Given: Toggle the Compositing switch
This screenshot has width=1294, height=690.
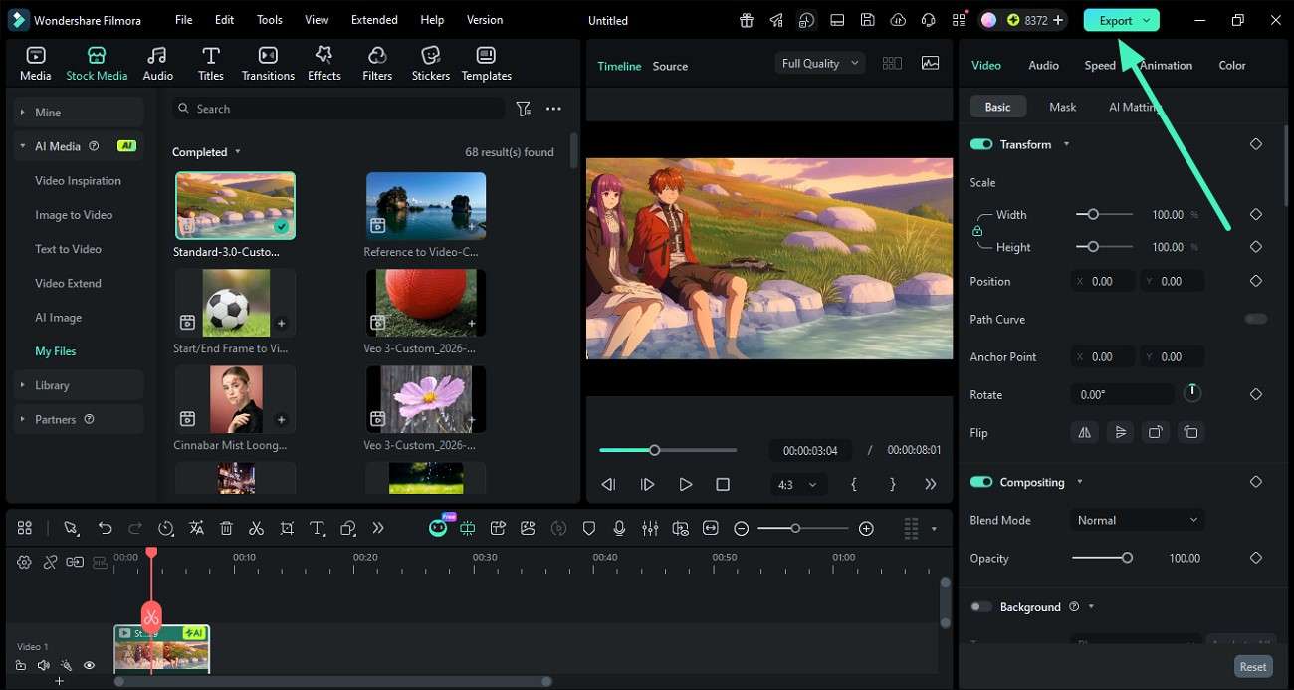Looking at the screenshot, I should pyautogui.click(x=981, y=482).
